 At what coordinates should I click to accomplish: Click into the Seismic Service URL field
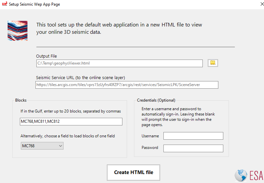[x=127, y=85]
